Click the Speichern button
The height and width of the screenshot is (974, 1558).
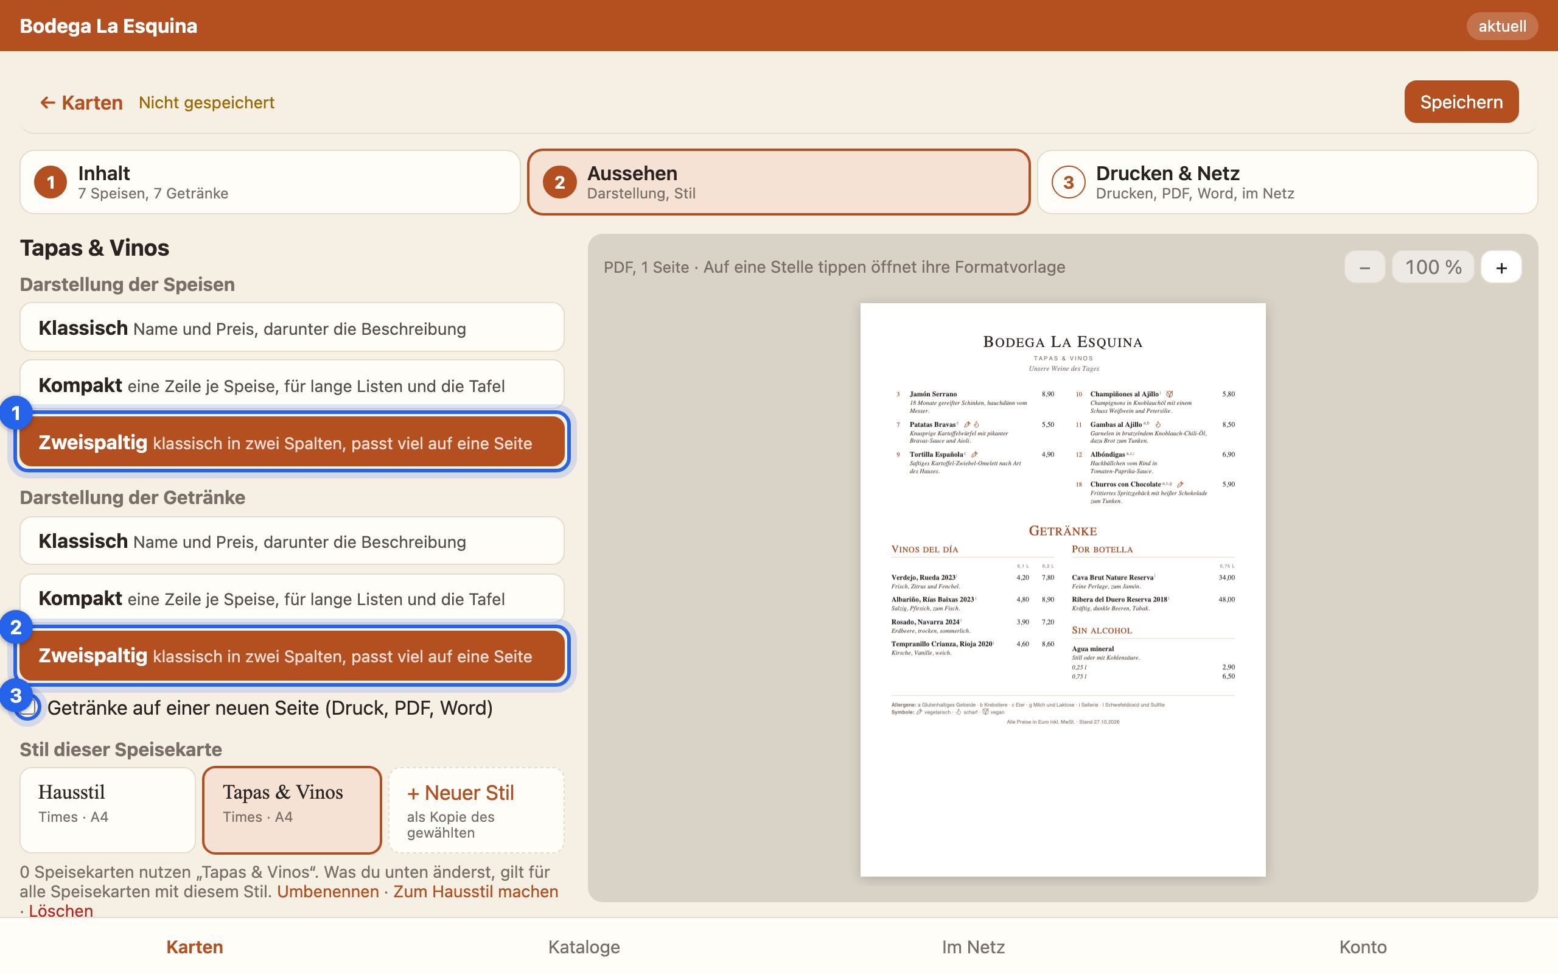click(1461, 102)
